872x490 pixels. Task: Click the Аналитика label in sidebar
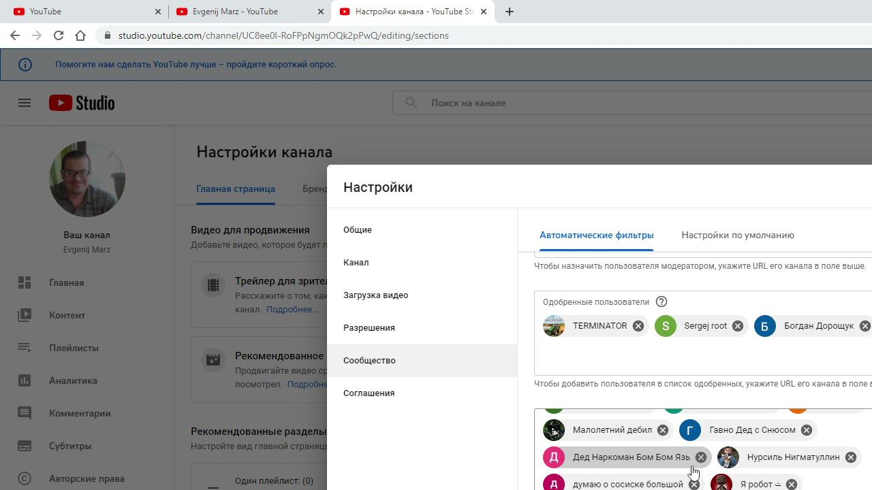[73, 380]
